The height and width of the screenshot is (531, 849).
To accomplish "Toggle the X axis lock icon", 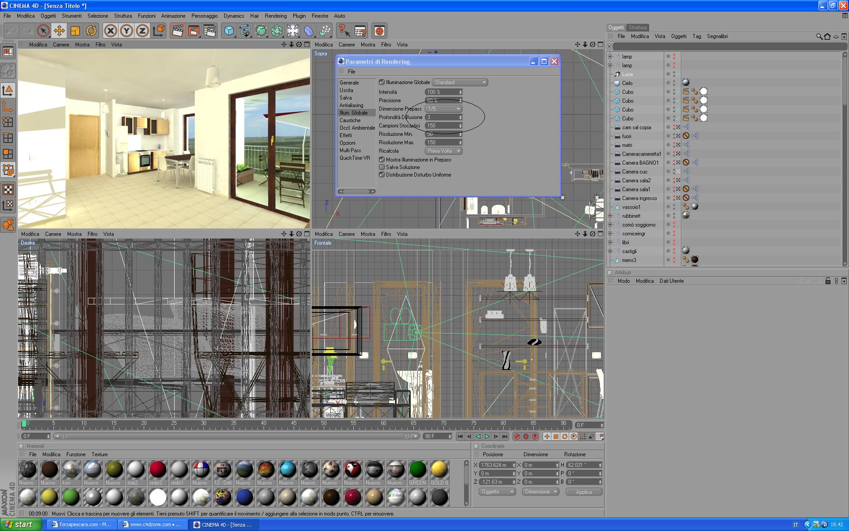I will point(111,31).
